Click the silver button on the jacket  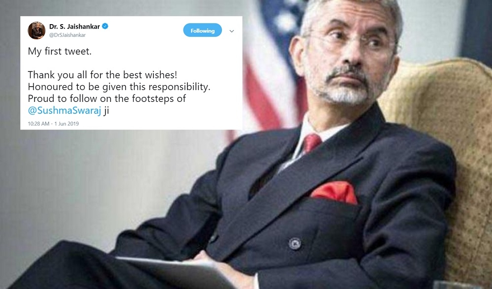click(295, 243)
